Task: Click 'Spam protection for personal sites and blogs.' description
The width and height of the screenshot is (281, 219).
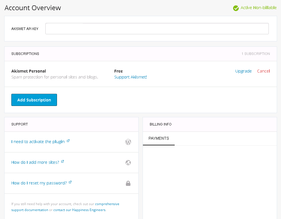Action: (55, 77)
